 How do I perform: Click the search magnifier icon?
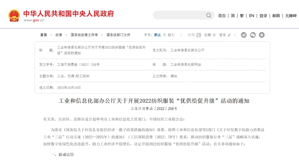(208, 15)
